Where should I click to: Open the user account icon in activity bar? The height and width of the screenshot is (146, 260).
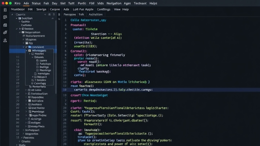point(5,40)
